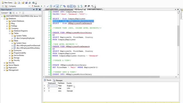The height and width of the screenshot is (103, 183).
Task: Click Database Engine Query icon beside New Query
Action: [x=15, y=3]
